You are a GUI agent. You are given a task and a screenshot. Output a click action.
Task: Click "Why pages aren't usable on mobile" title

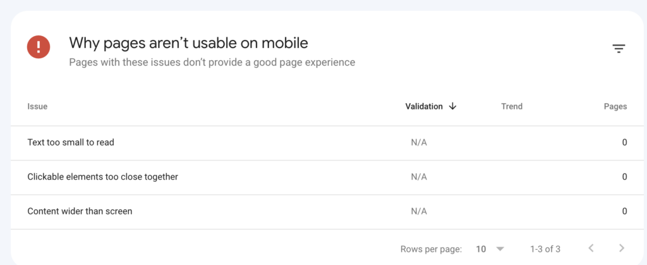pyautogui.click(x=188, y=43)
